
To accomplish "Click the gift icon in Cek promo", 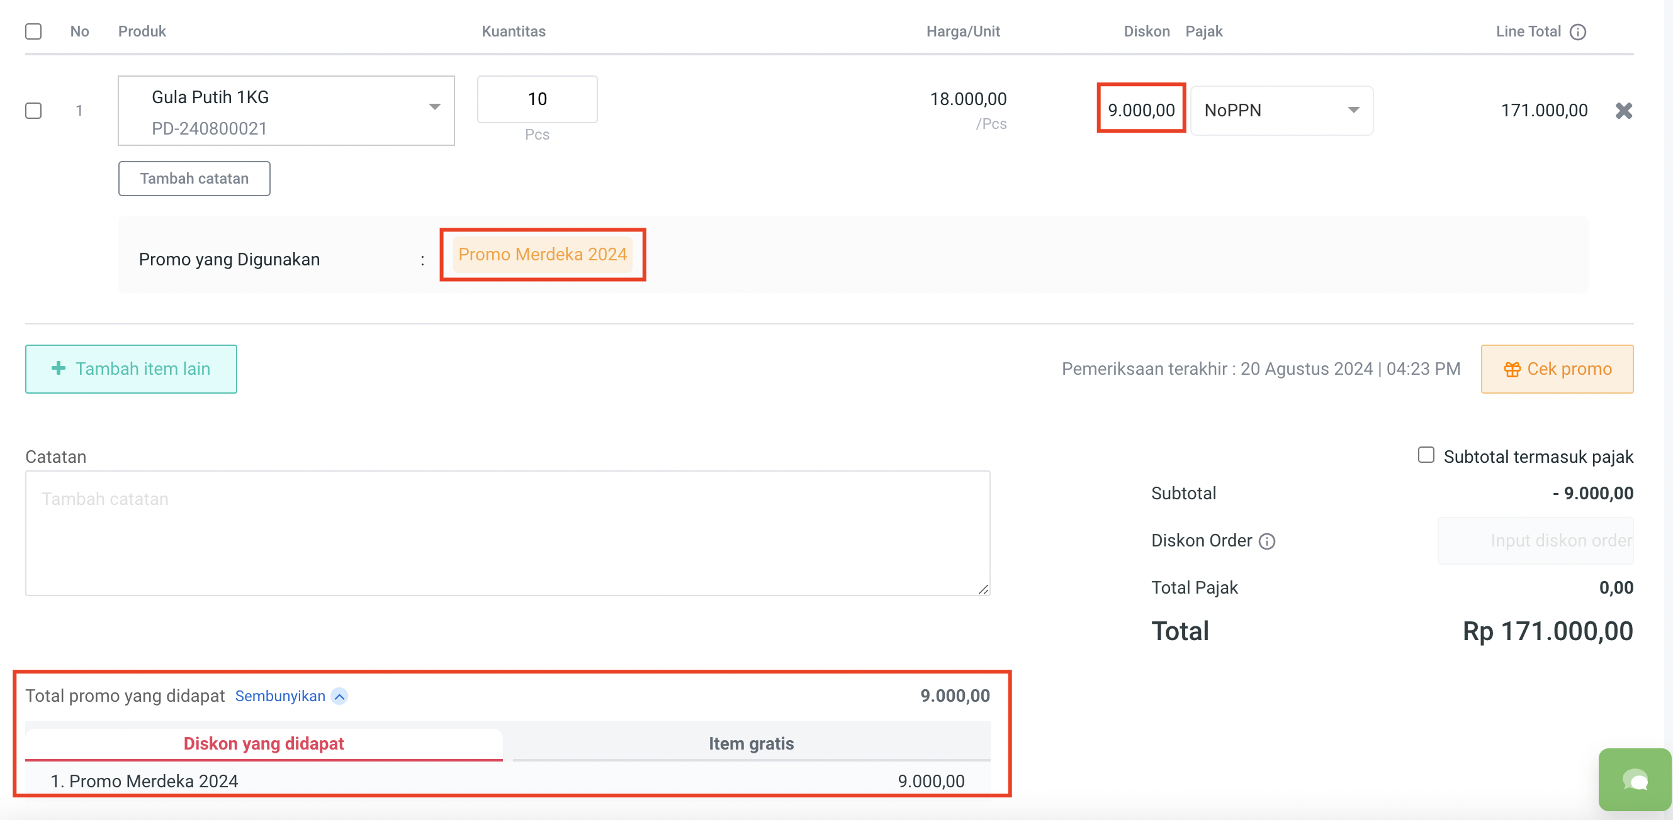I will pos(1512,369).
